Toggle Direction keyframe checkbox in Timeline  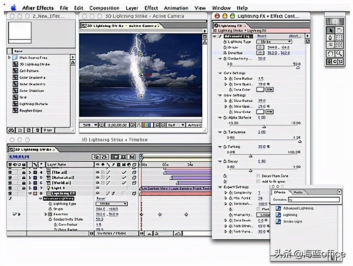tap(14, 214)
